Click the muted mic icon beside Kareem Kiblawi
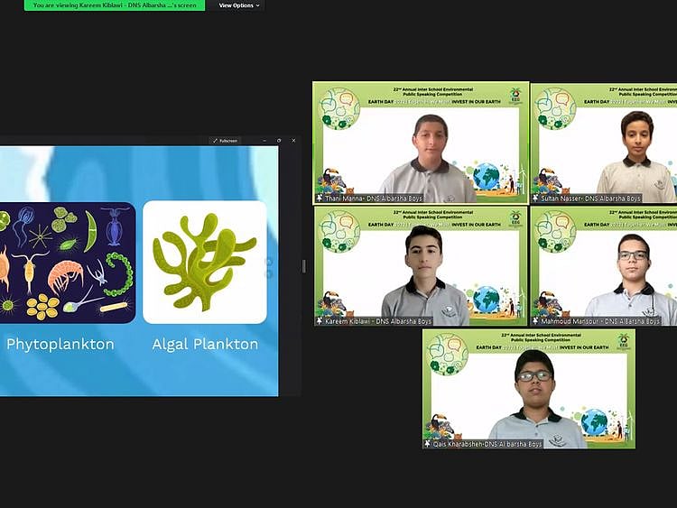The width and height of the screenshot is (677, 508). tap(320, 321)
